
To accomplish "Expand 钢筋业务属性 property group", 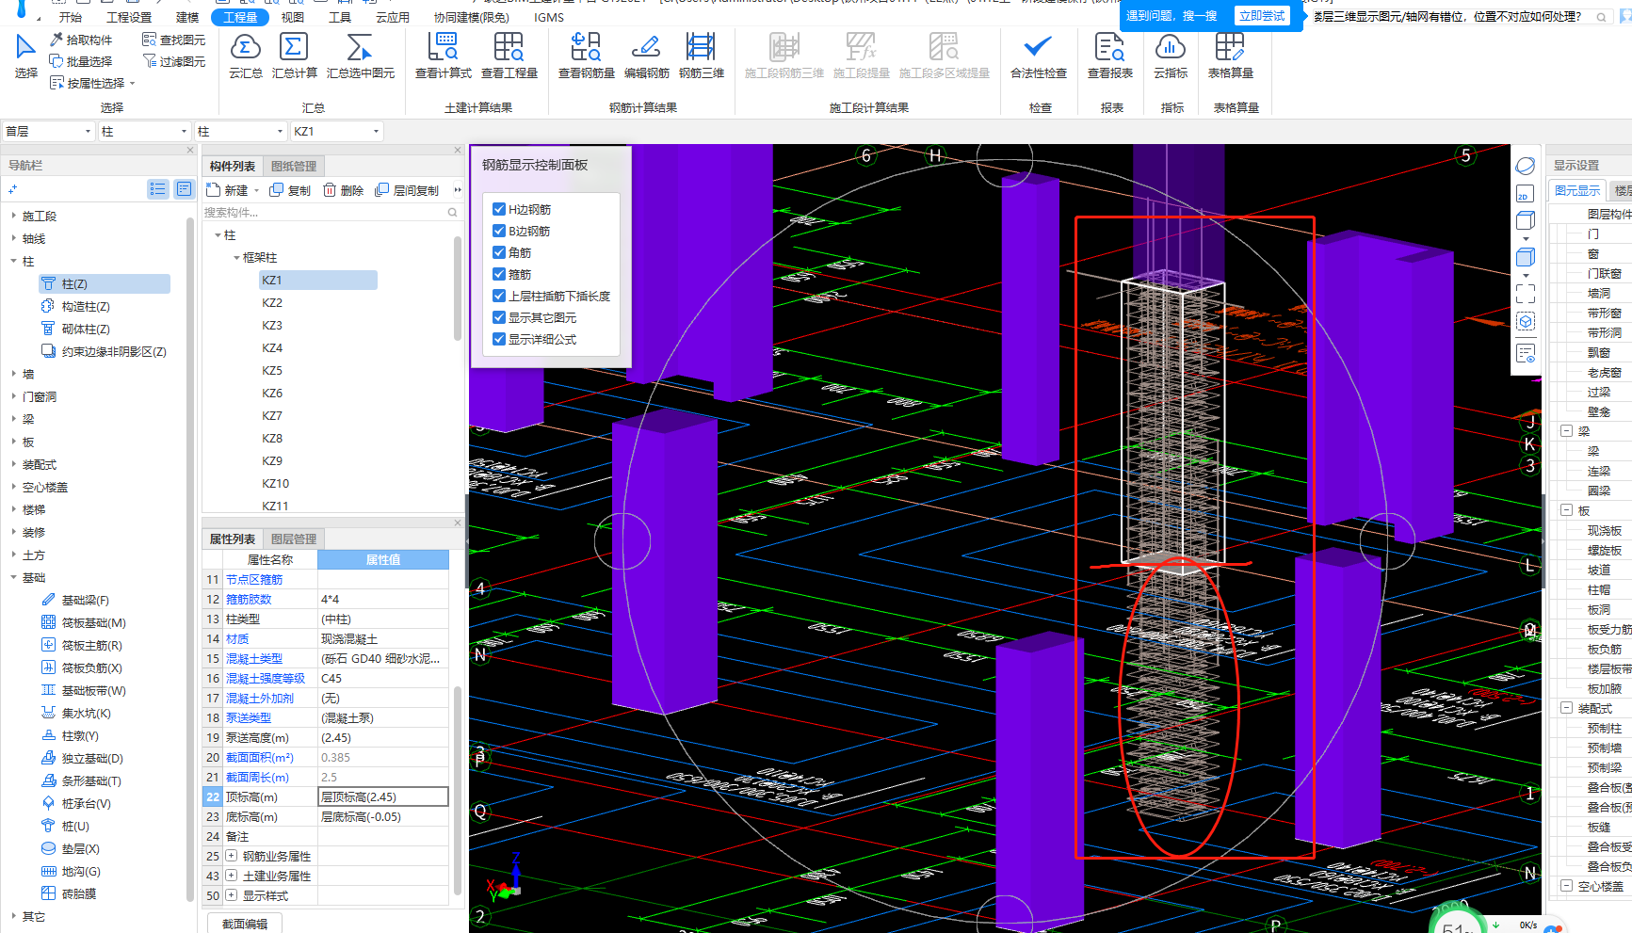I will [232, 856].
